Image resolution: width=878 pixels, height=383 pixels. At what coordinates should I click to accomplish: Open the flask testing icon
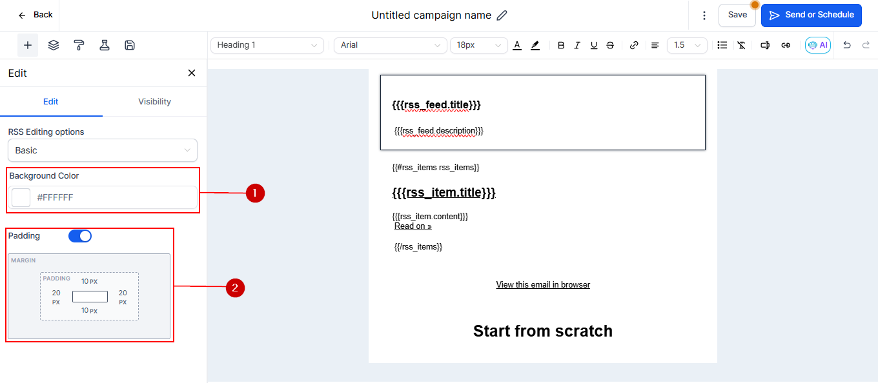104,45
